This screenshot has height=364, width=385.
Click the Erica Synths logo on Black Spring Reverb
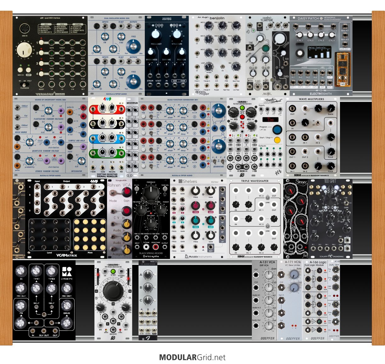point(151,256)
